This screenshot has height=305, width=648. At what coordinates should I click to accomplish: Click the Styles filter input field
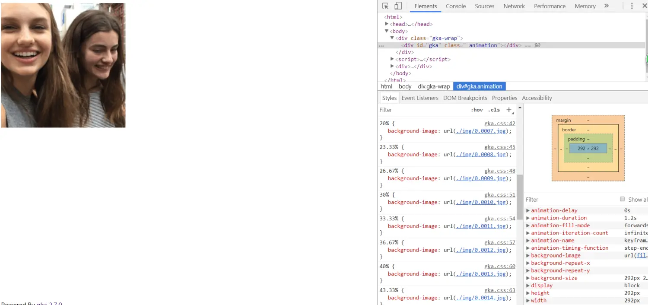423,110
